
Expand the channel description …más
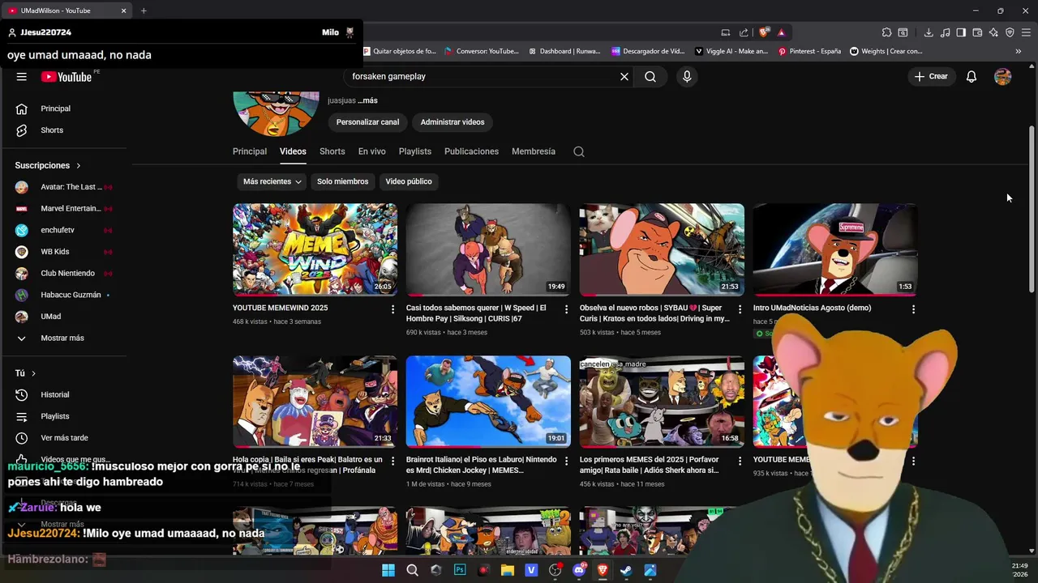tap(368, 100)
